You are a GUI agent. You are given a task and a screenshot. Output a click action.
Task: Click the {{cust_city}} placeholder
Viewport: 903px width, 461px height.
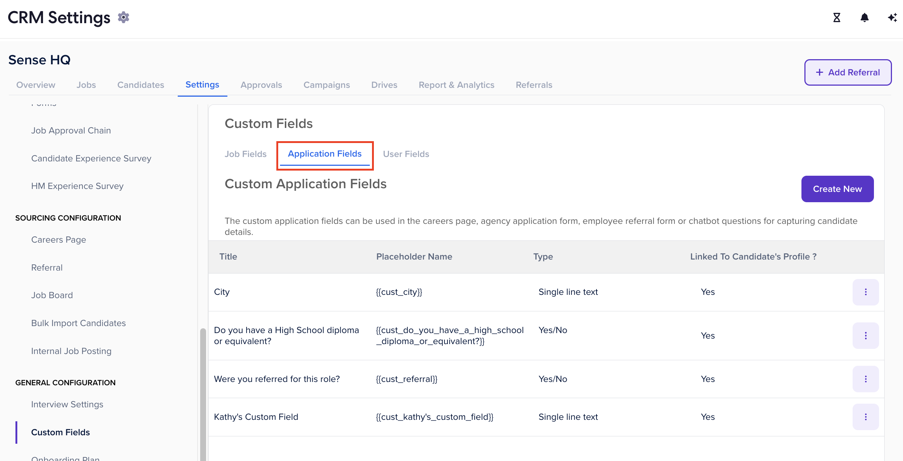coord(399,292)
